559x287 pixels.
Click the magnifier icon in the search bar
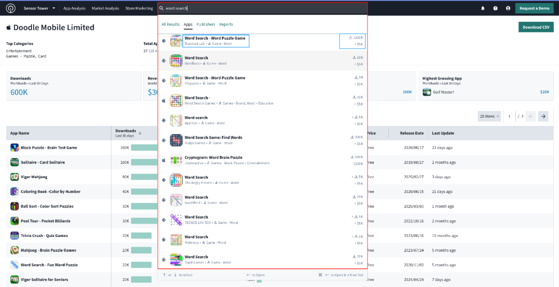point(161,8)
